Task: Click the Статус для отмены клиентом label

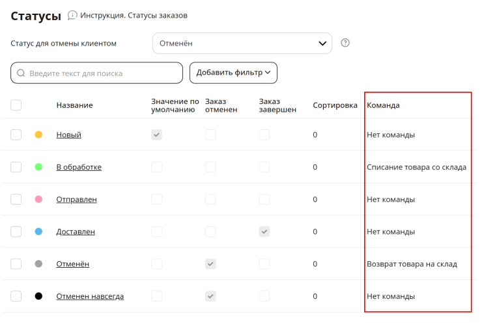Action: pos(64,44)
